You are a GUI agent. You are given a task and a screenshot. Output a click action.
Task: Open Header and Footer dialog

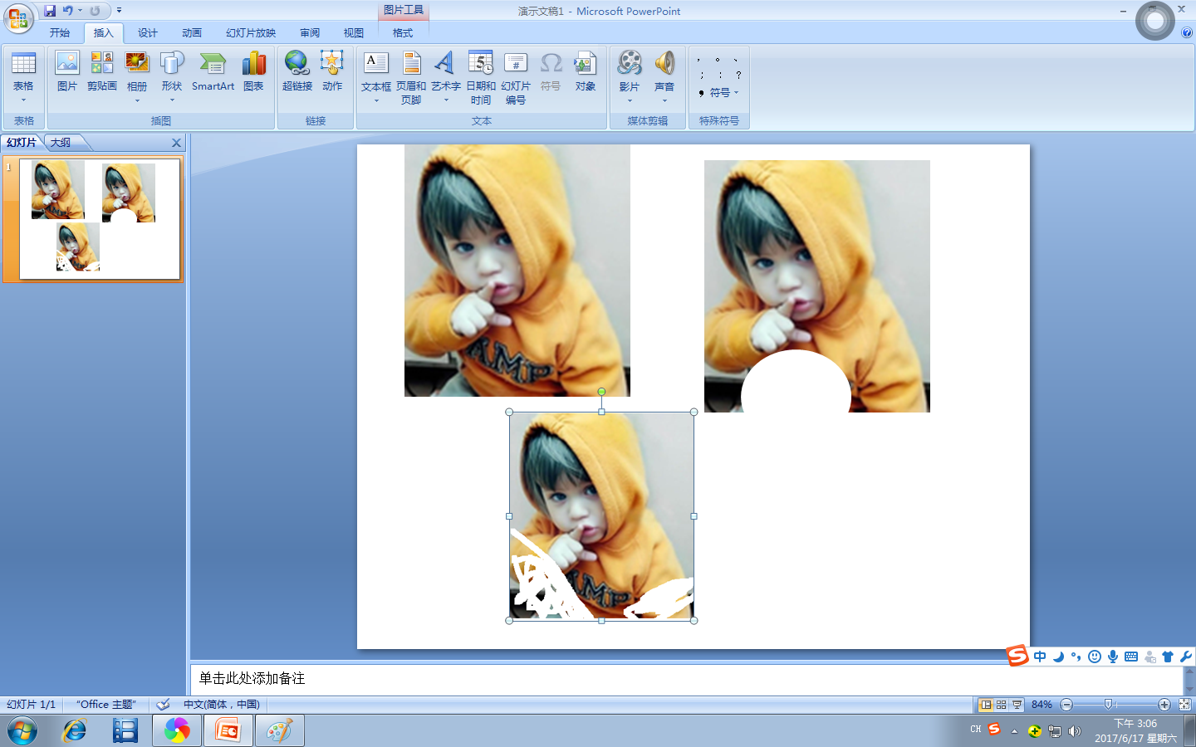(411, 77)
